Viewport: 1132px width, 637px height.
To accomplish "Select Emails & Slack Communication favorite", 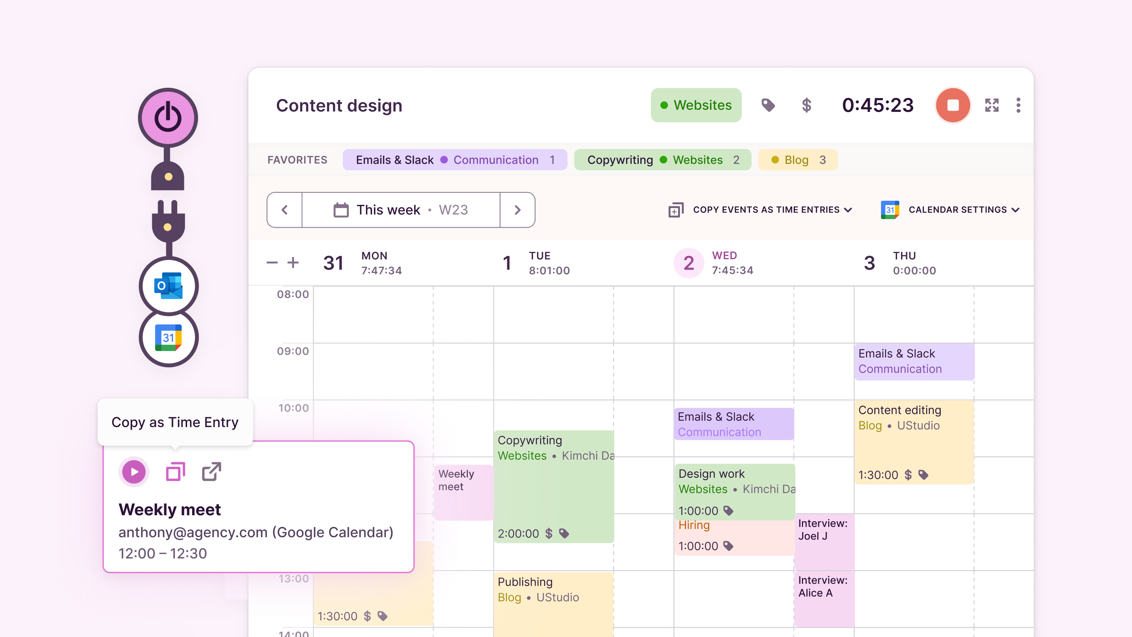I will (454, 160).
